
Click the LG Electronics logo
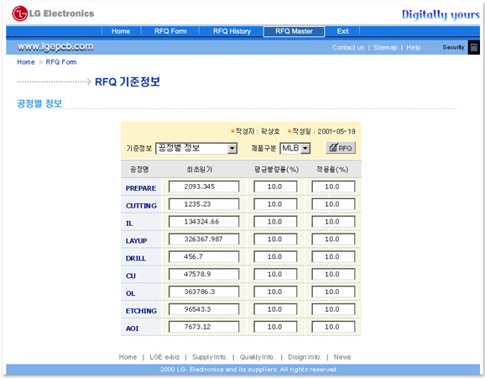coord(53,13)
